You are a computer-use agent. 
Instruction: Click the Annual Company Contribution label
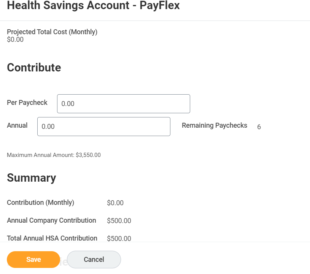(51, 220)
